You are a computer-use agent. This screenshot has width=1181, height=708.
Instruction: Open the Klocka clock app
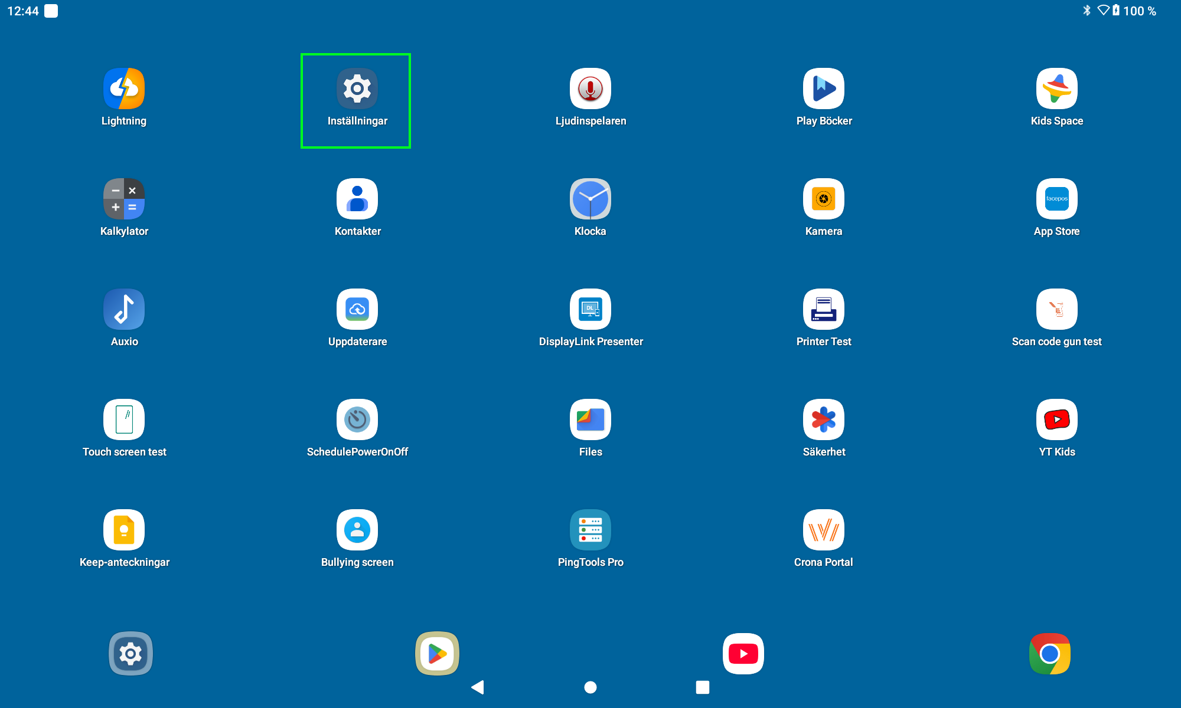pos(590,199)
